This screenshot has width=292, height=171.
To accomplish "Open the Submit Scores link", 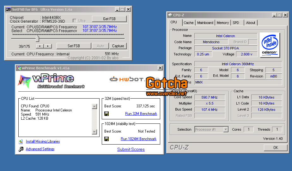I will (x=131, y=149).
